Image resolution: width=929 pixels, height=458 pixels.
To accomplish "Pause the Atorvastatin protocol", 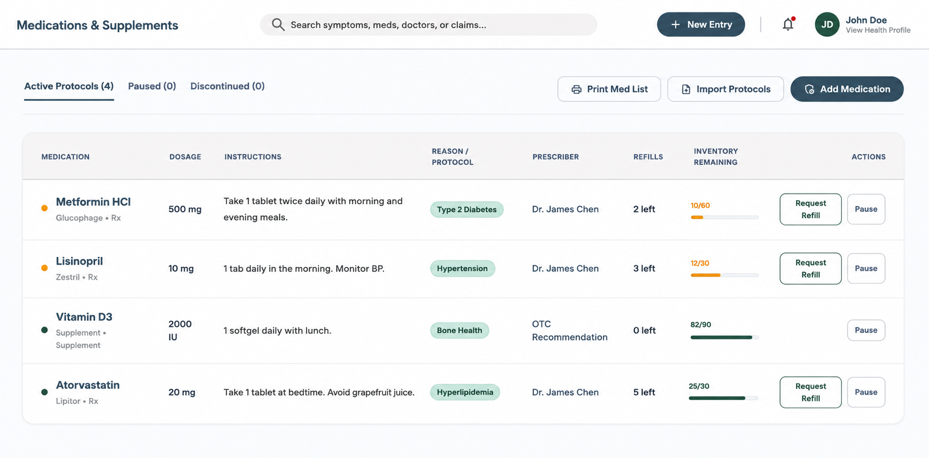I will pos(866,392).
